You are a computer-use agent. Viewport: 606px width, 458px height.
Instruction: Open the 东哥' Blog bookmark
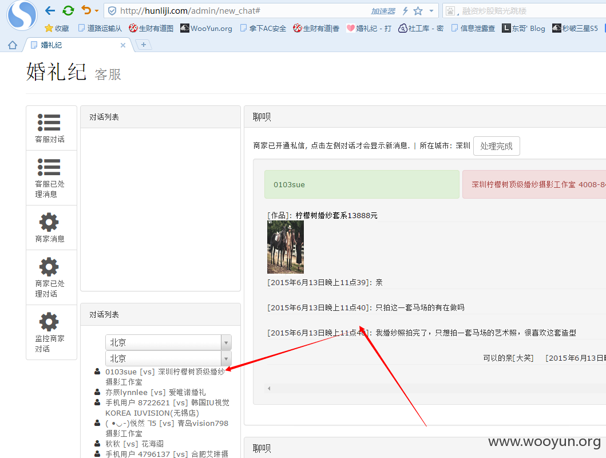523,28
